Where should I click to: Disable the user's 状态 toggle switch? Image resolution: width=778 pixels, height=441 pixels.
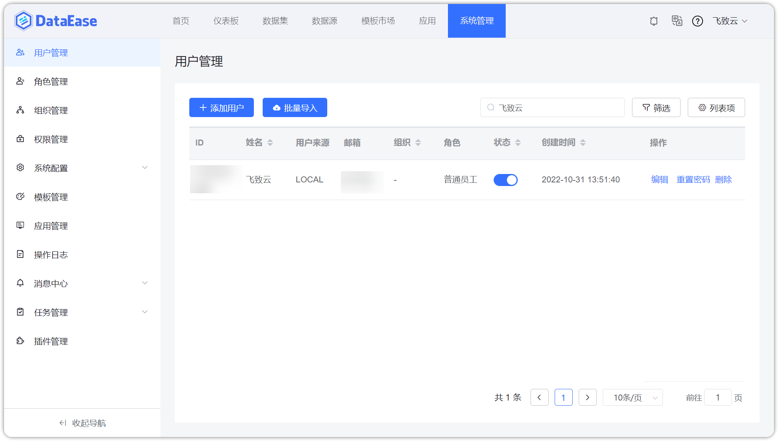tap(506, 180)
